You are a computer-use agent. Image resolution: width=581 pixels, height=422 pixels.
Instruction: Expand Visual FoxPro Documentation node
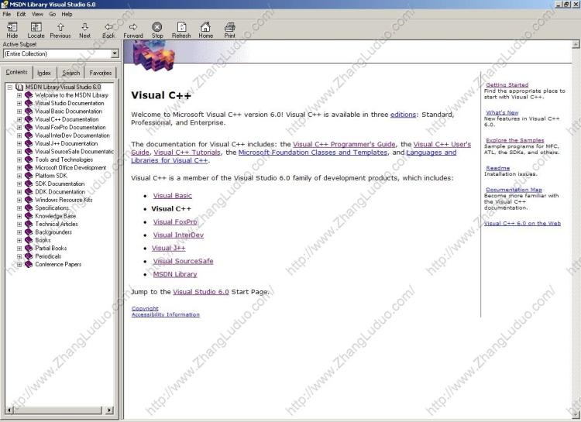(19, 128)
